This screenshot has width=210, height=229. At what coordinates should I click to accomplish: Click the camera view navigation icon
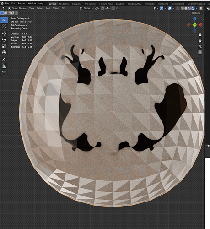(200, 46)
